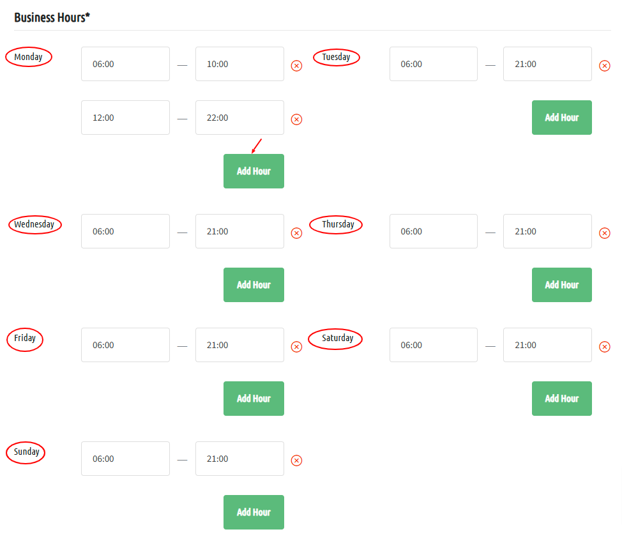The width and height of the screenshot is (622, 541).
Task: Delete Sunday's hours with the red X
Action: 296,460
